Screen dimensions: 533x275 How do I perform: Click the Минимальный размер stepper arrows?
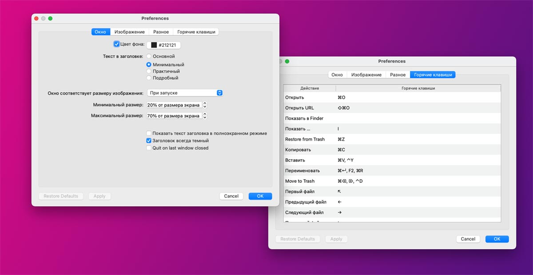205,105
